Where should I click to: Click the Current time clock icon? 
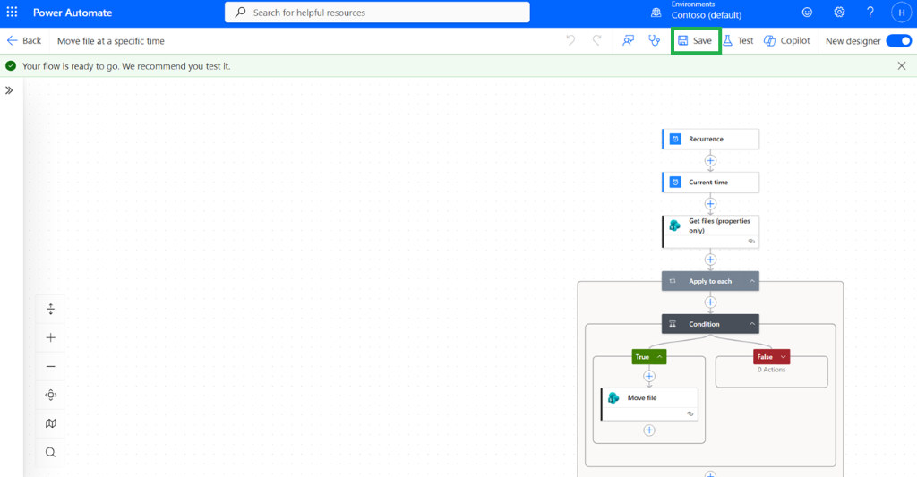click(675, 183)
